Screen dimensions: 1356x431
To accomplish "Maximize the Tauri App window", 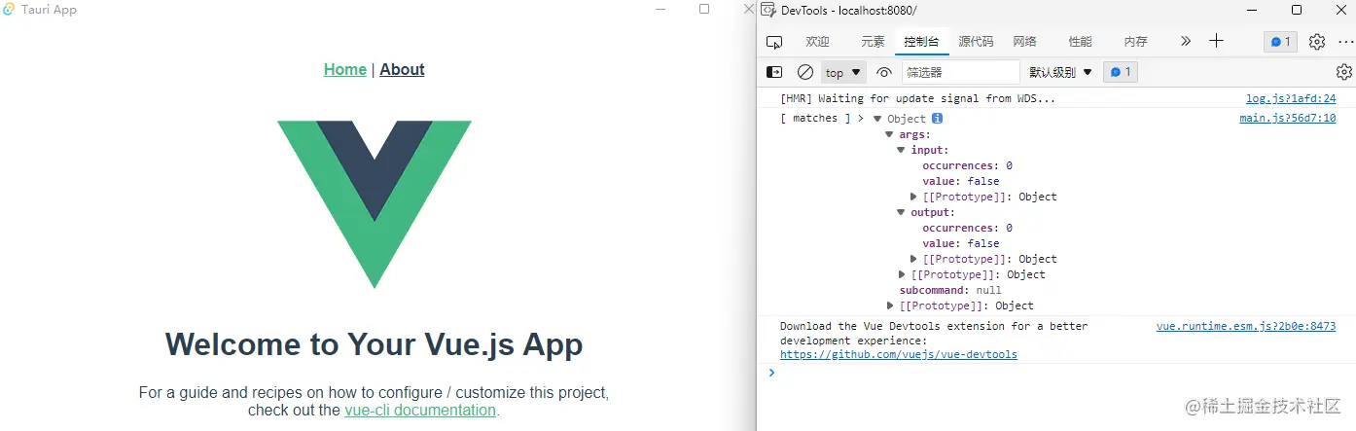I will click(x=704, y=10).
